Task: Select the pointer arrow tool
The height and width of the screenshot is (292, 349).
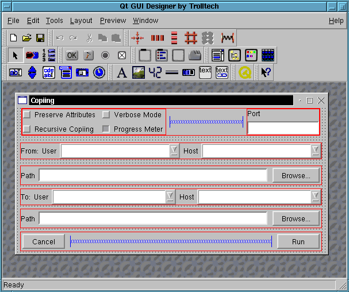Action: click(x=16, y=55)
